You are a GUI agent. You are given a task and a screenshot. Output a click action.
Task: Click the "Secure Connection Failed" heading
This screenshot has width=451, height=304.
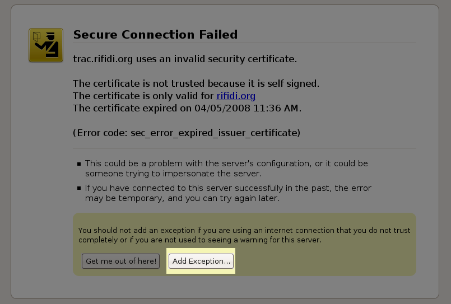[x=155, y=35]
